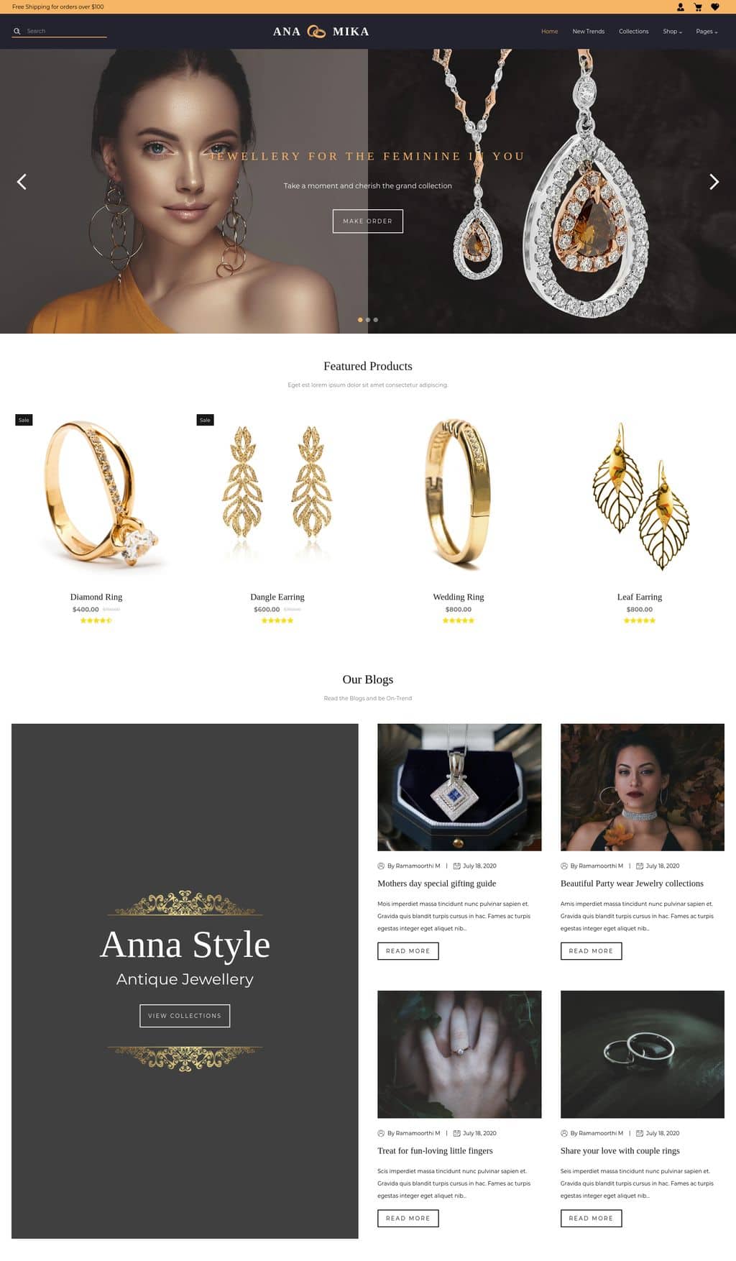Go to previous hero slide arrow
Image resolution: width=736 pixels, height=1261 pixels.
[x=22, y=182]
